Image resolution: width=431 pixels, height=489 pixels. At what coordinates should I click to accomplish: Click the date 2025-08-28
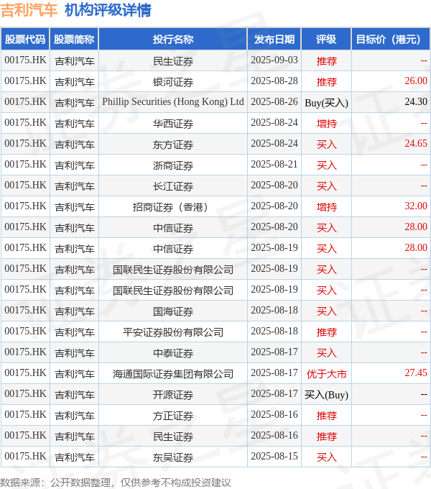274,81
